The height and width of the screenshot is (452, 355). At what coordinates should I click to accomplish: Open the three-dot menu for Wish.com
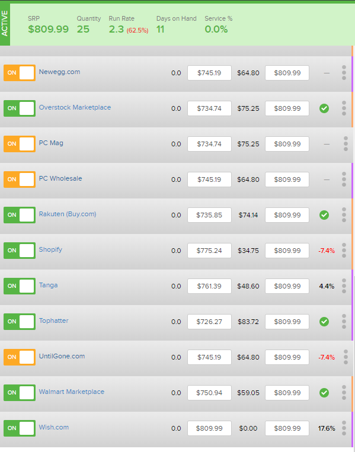[344, 428]
